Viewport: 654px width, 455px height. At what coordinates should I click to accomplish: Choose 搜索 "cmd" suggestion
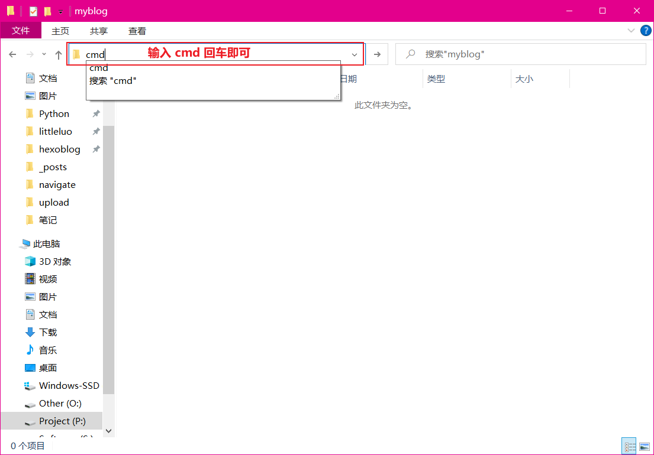[113, 80]
